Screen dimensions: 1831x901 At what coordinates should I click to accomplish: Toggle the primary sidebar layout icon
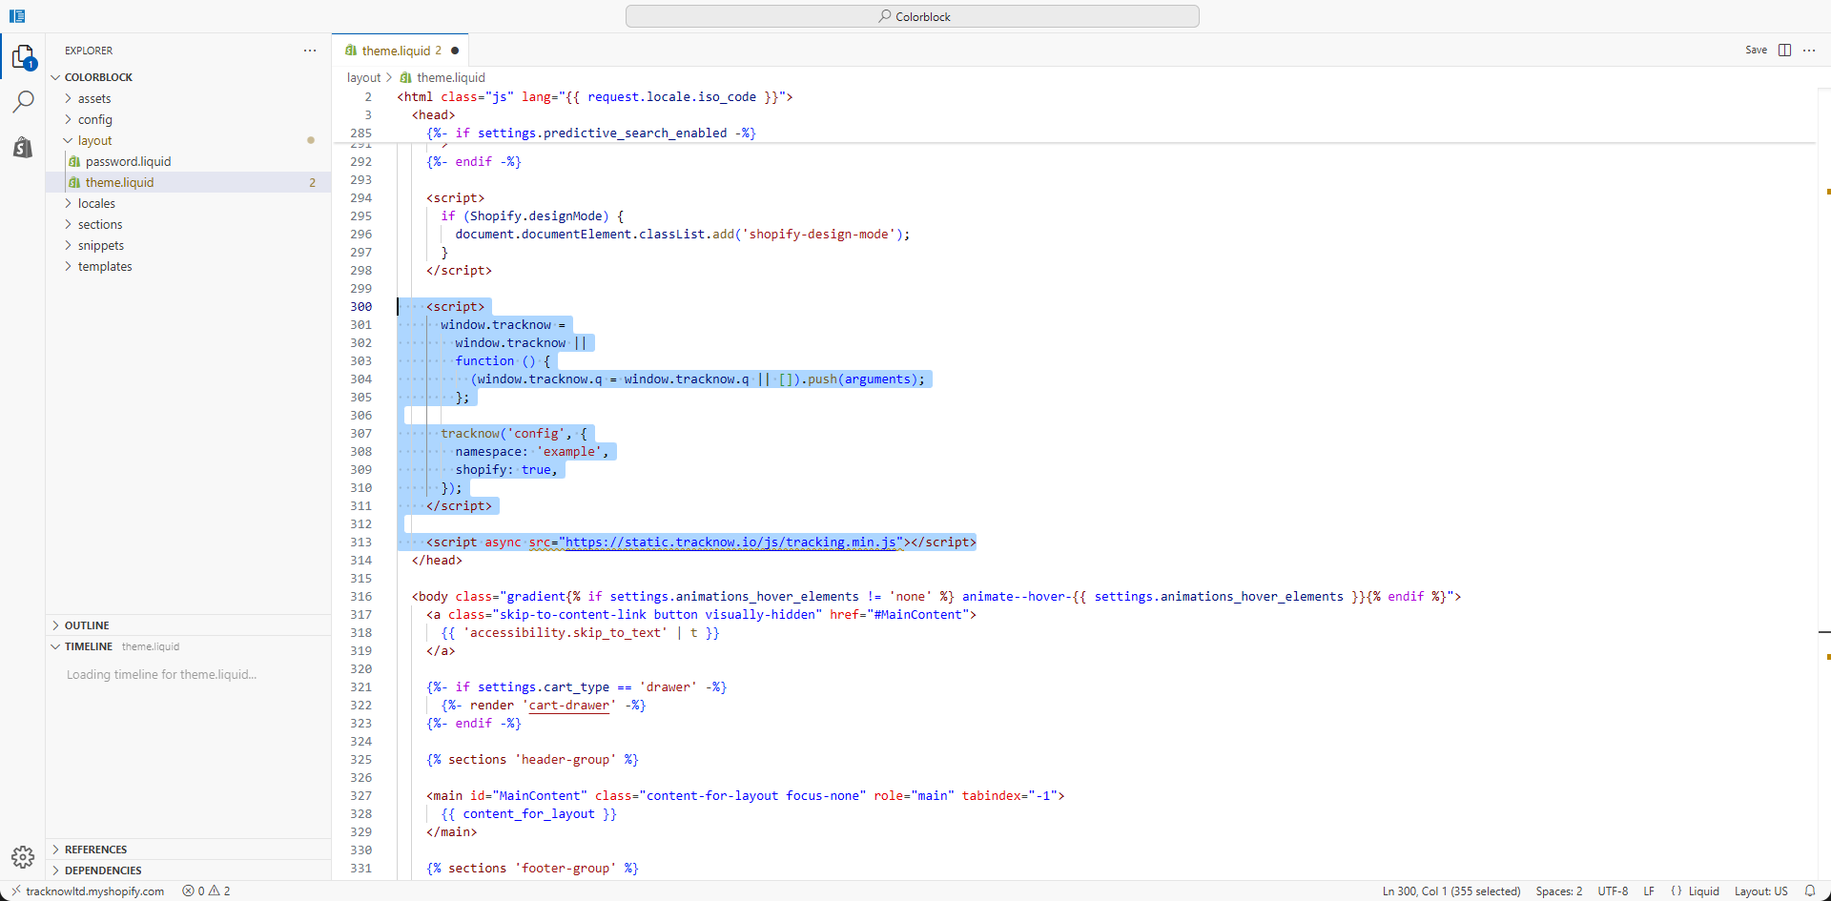tap(17, 16)
